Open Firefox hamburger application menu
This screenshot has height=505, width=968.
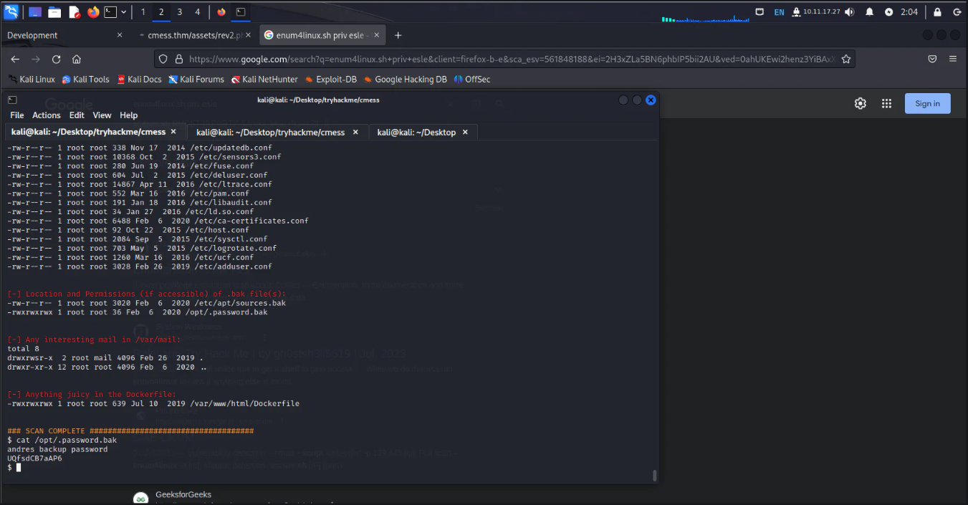pos(953,59)
